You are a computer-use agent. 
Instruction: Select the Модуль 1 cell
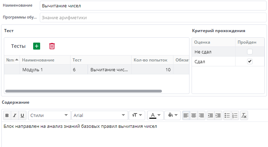pyautogui.click(x=45, y=69)
